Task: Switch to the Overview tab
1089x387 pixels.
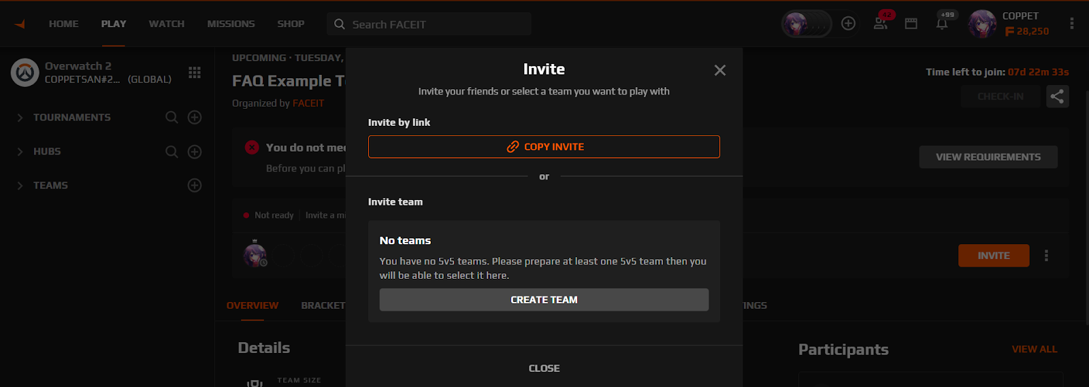Action: (253, 305)
